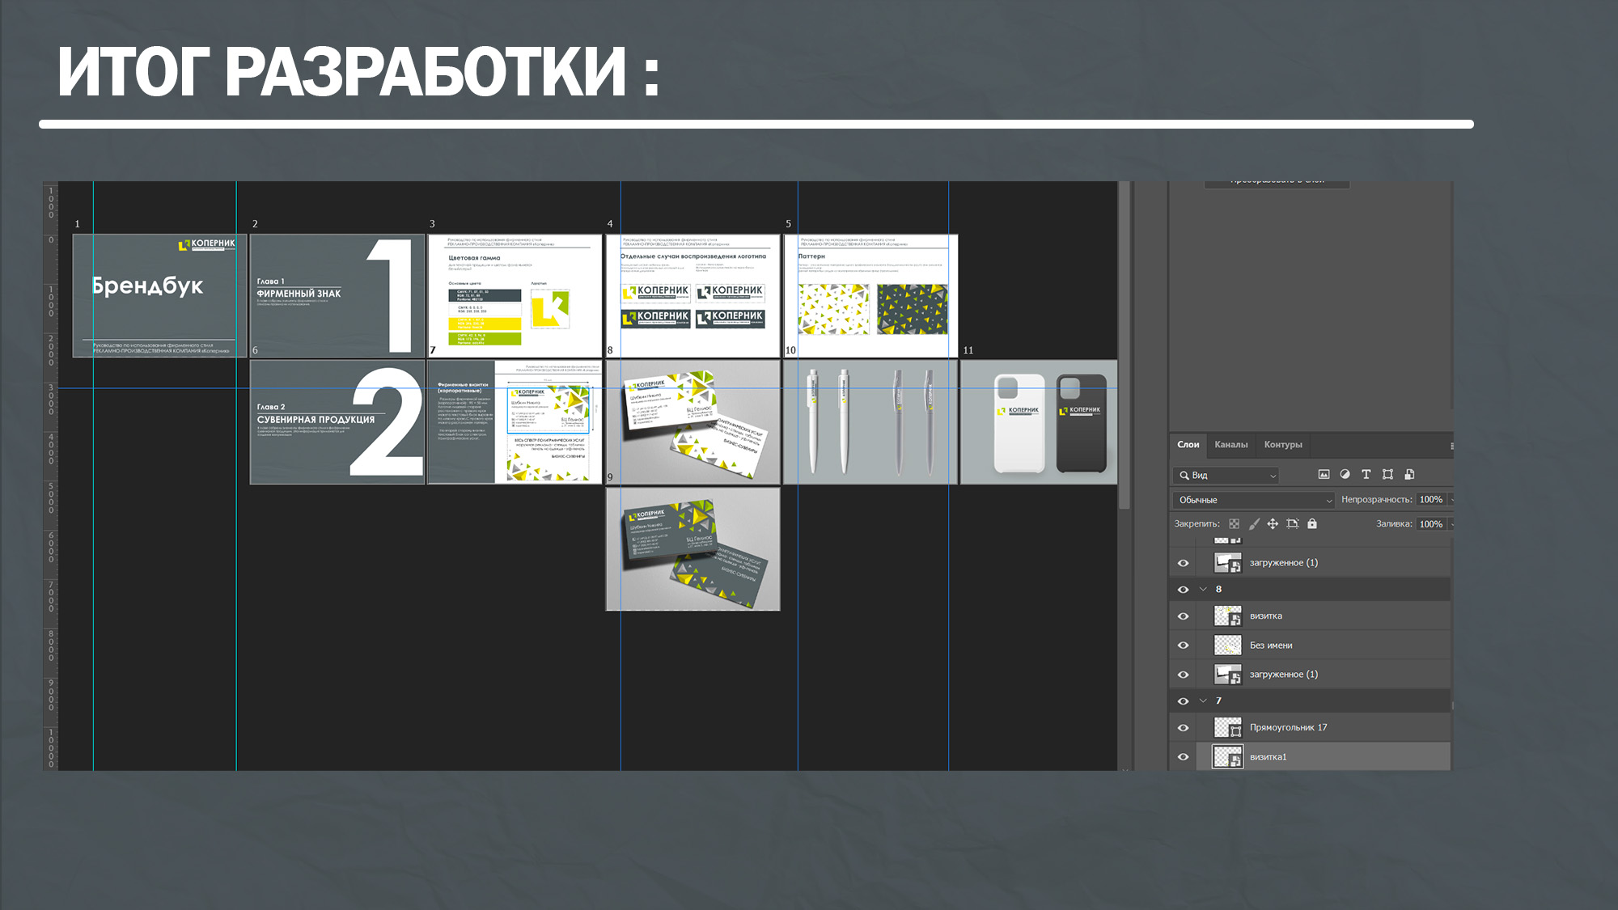Click lock position move icon
Viewport: 1618px width, 910px height.
1273,524
